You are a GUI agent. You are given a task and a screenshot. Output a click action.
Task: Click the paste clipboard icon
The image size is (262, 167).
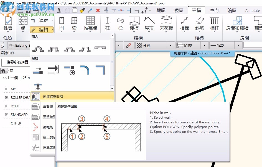pyautogui.click(x=75, y=10)
